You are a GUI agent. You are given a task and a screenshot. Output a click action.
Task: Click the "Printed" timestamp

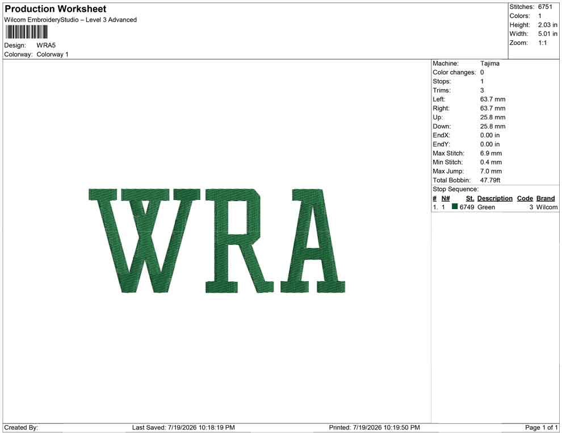(375, 427)
